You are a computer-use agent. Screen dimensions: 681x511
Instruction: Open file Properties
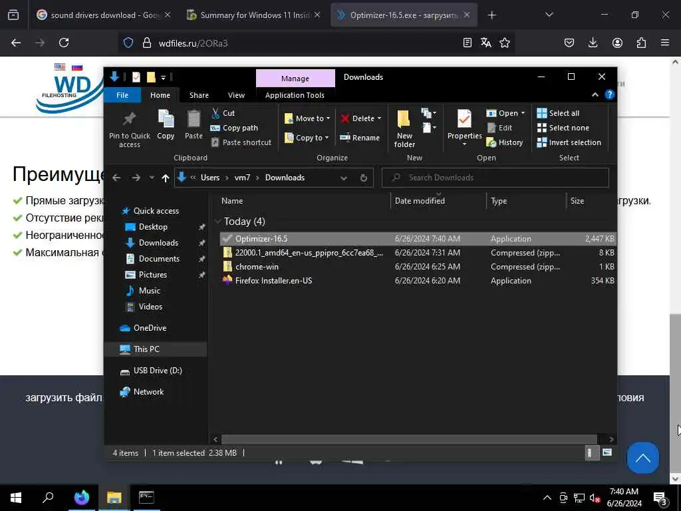464,126
